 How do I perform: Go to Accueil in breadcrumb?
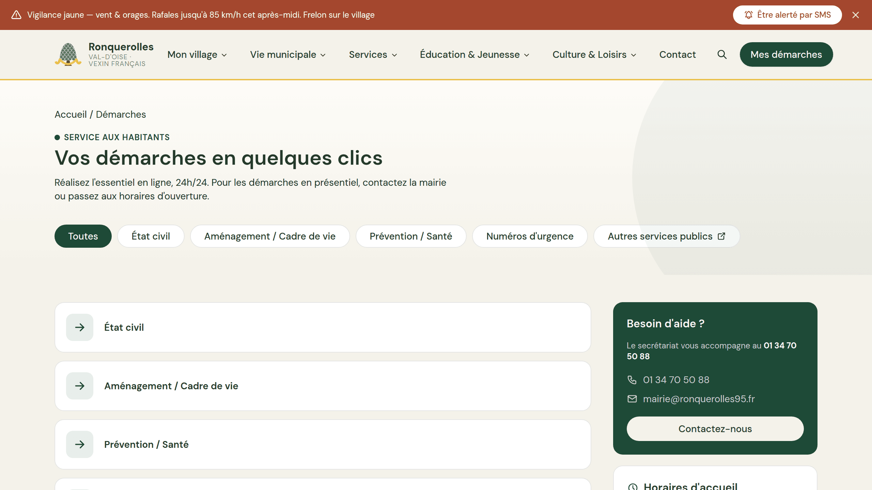[71, 114]
